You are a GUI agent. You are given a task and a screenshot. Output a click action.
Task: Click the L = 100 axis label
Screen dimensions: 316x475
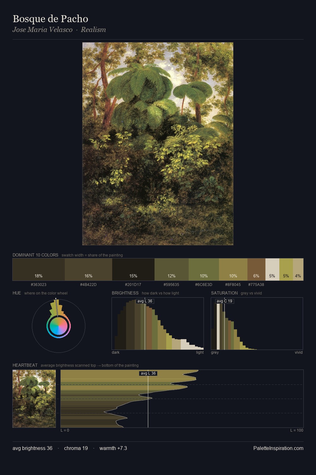coord(297,430)
